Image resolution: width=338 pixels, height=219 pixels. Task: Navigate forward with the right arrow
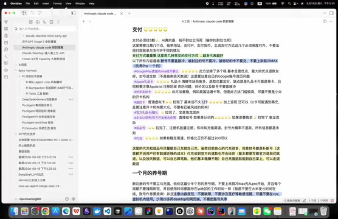click(x=90, y=21)
